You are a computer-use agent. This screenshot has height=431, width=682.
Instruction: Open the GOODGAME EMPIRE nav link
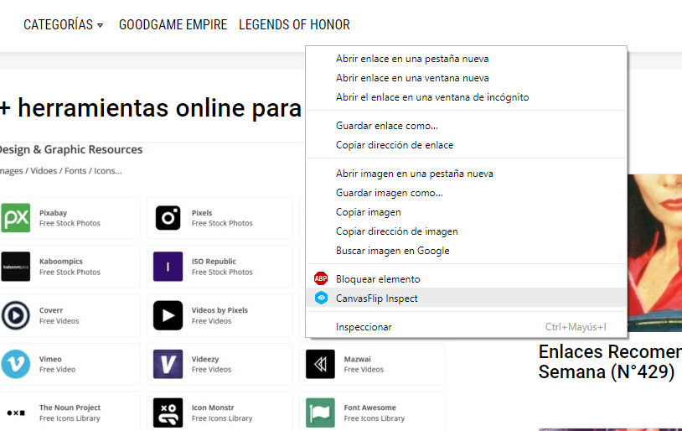pos(173,25)
